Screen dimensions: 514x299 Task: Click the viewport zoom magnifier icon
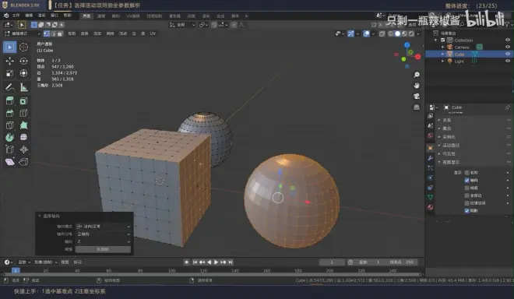point(417,75)
